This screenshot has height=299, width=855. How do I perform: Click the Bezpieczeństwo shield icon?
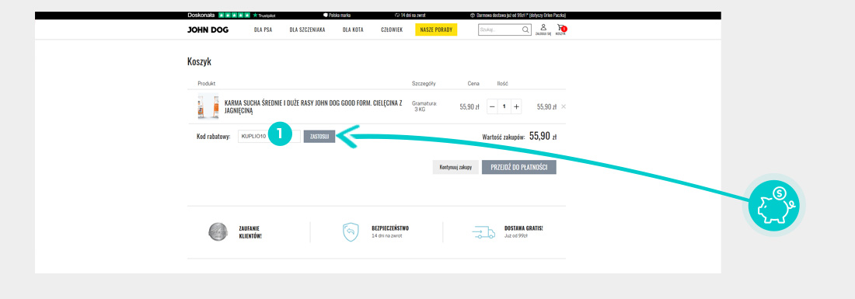351,232
